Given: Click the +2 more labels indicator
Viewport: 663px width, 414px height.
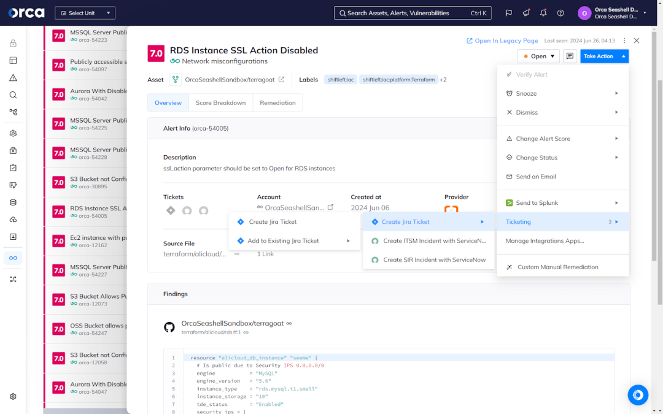Looking at the screenshot, I should click(x=443, y=79).
